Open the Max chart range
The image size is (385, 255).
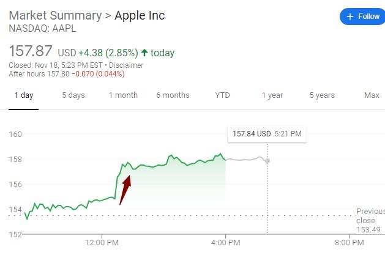tap(372, 95)
